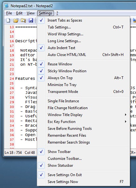Toggle Remember Search Strings

pyautogui.click(x=84, y=142)
